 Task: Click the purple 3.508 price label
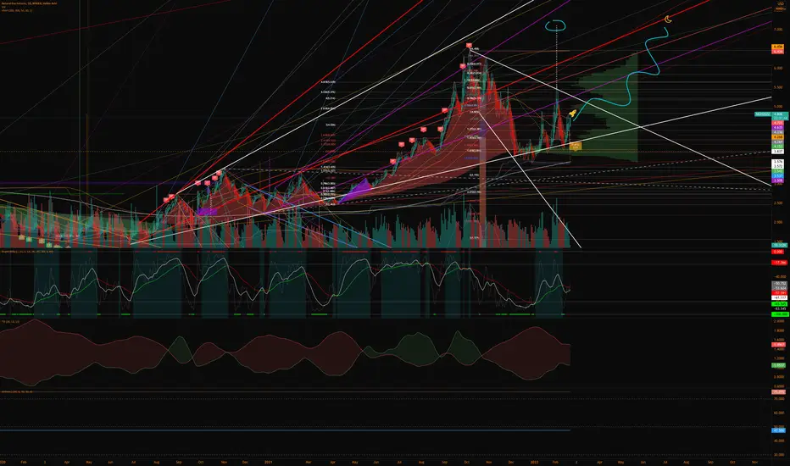tap(778, 180)
